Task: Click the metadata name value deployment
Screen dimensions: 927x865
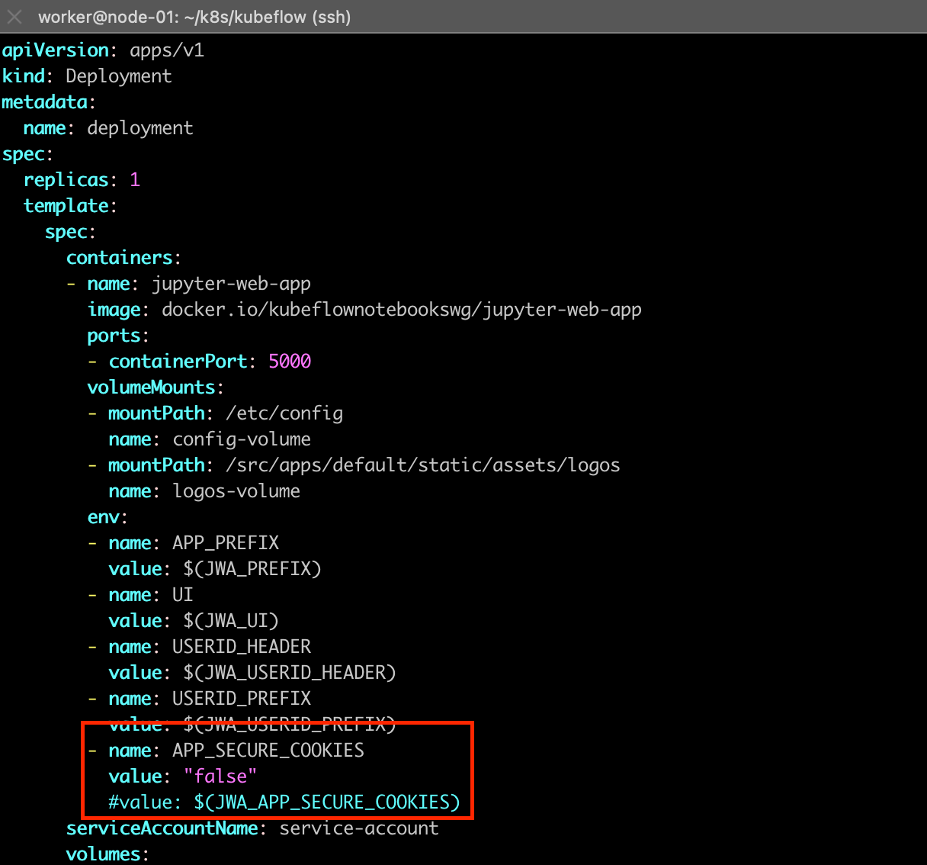Action: (x=140, y=127)
